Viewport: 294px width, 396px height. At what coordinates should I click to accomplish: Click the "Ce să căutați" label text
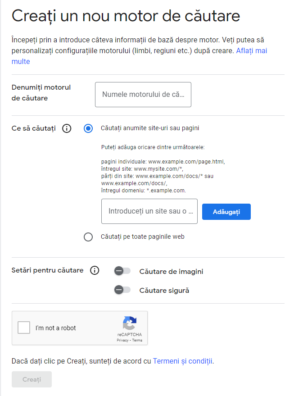34,128
